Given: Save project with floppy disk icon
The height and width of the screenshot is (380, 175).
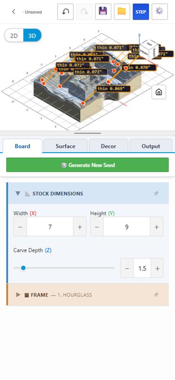Looking at the screenshot, I should pyautogui.click(x=103, y=12).
